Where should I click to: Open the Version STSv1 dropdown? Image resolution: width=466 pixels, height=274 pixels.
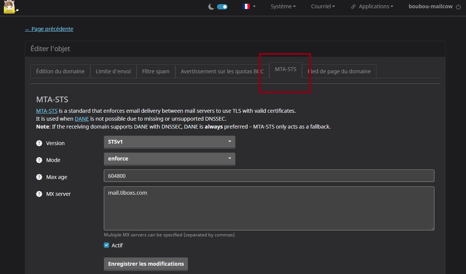(169, 142)
